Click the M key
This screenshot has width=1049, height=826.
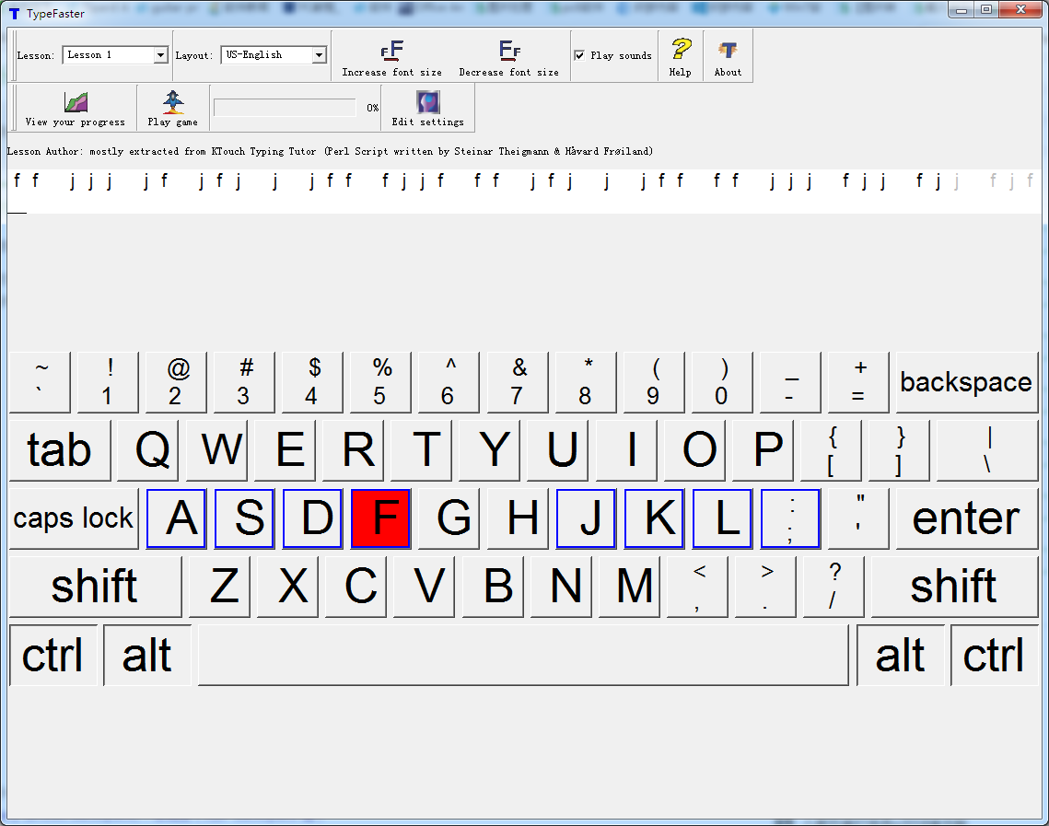(630, 587)
